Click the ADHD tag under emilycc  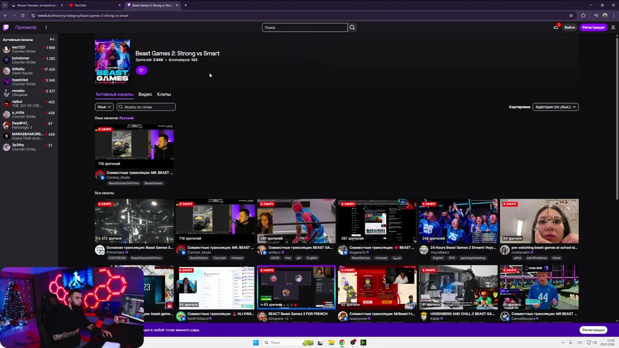[x=275, y=258]
